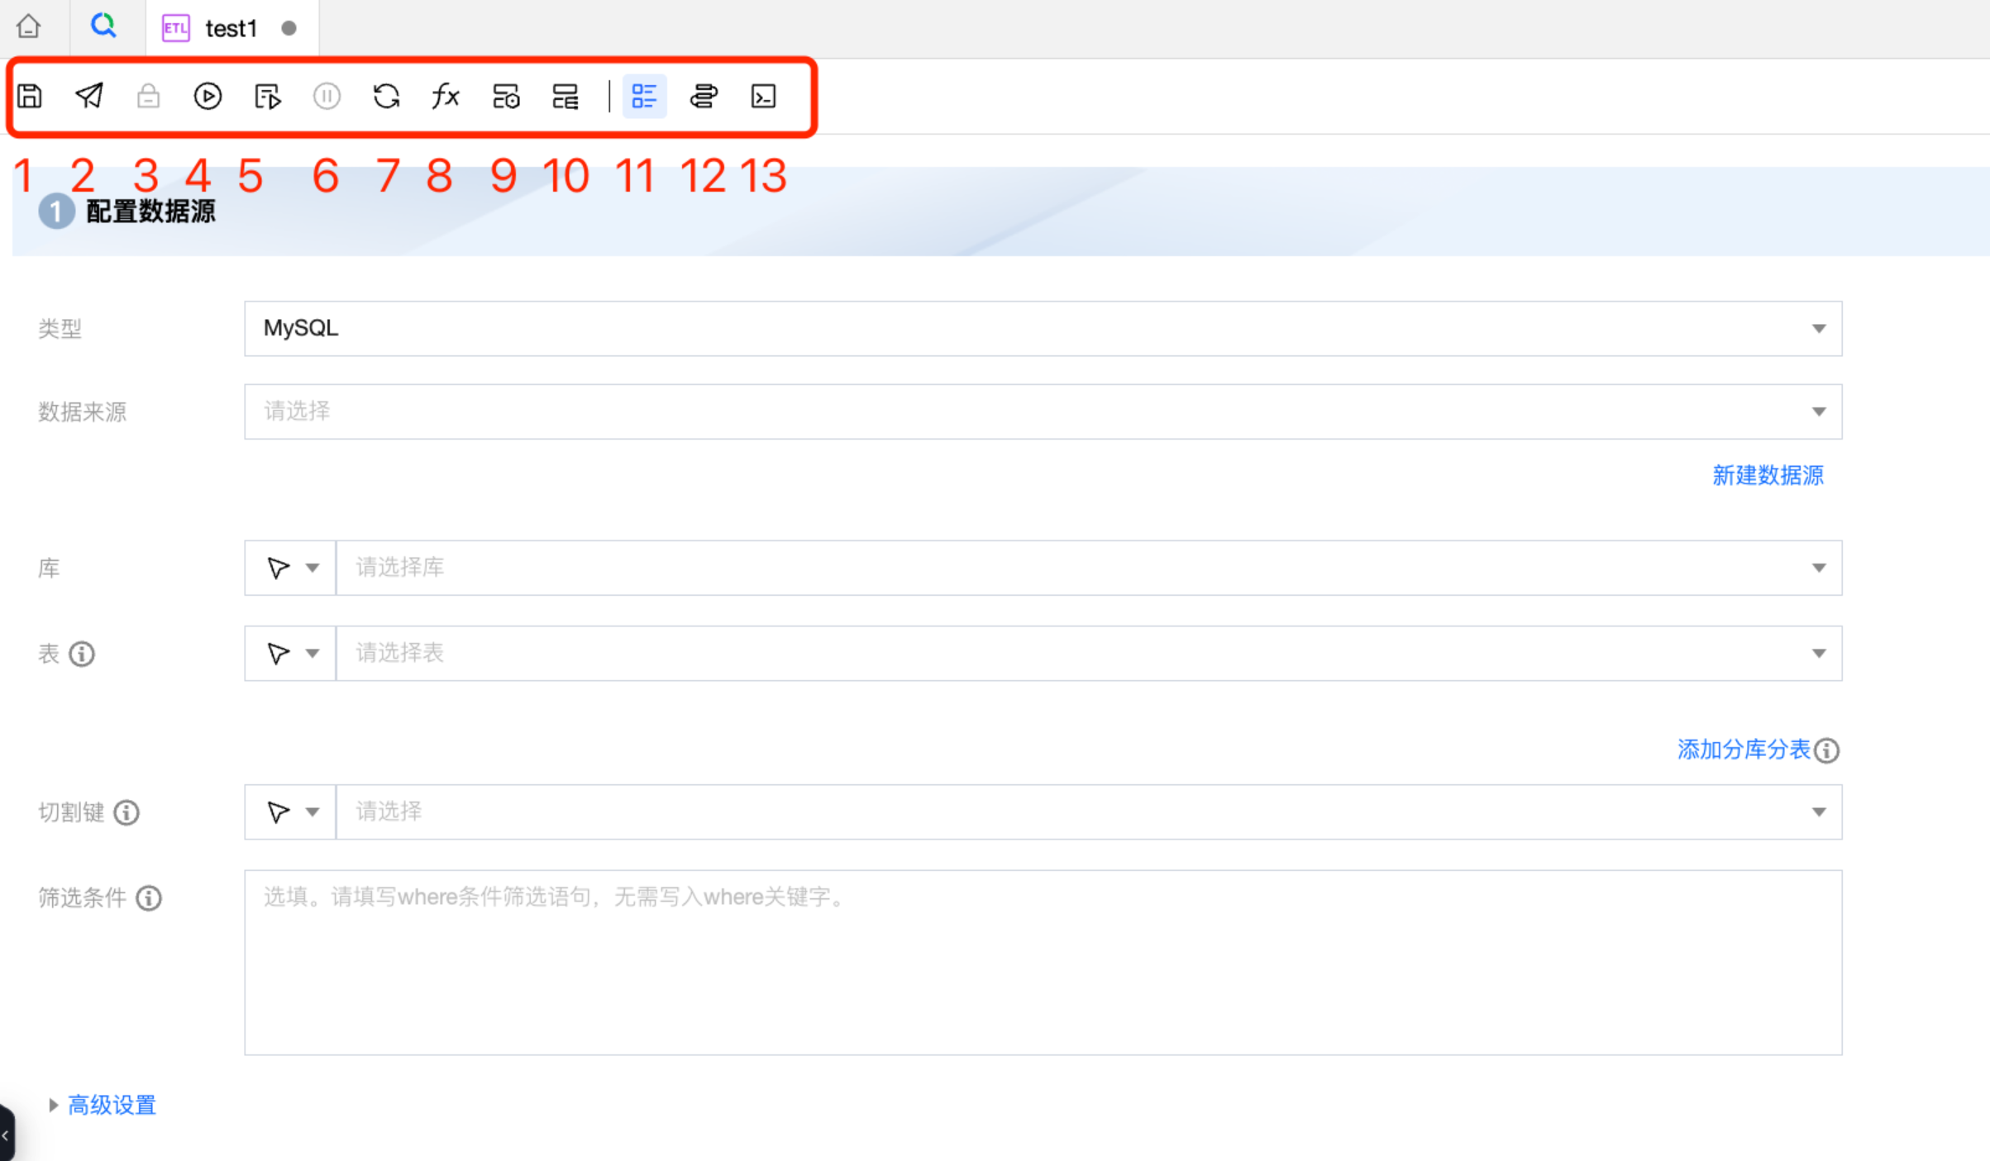This screenshot has height=1161, width=1990.
Task: Click the 新建数据源 link
Action: 1768,475
